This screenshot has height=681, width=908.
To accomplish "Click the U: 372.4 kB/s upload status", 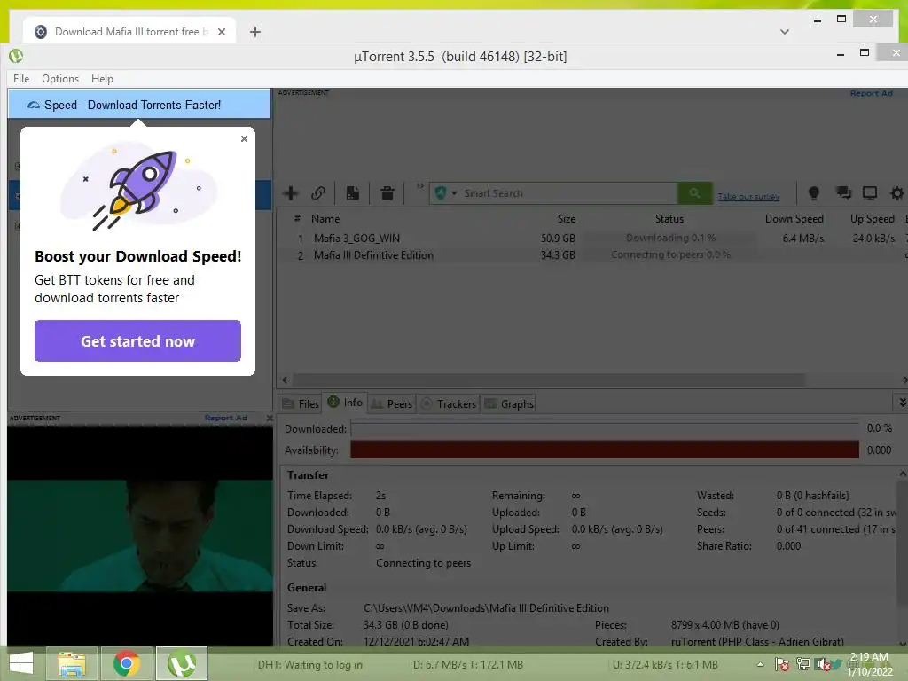I will 665,665.
